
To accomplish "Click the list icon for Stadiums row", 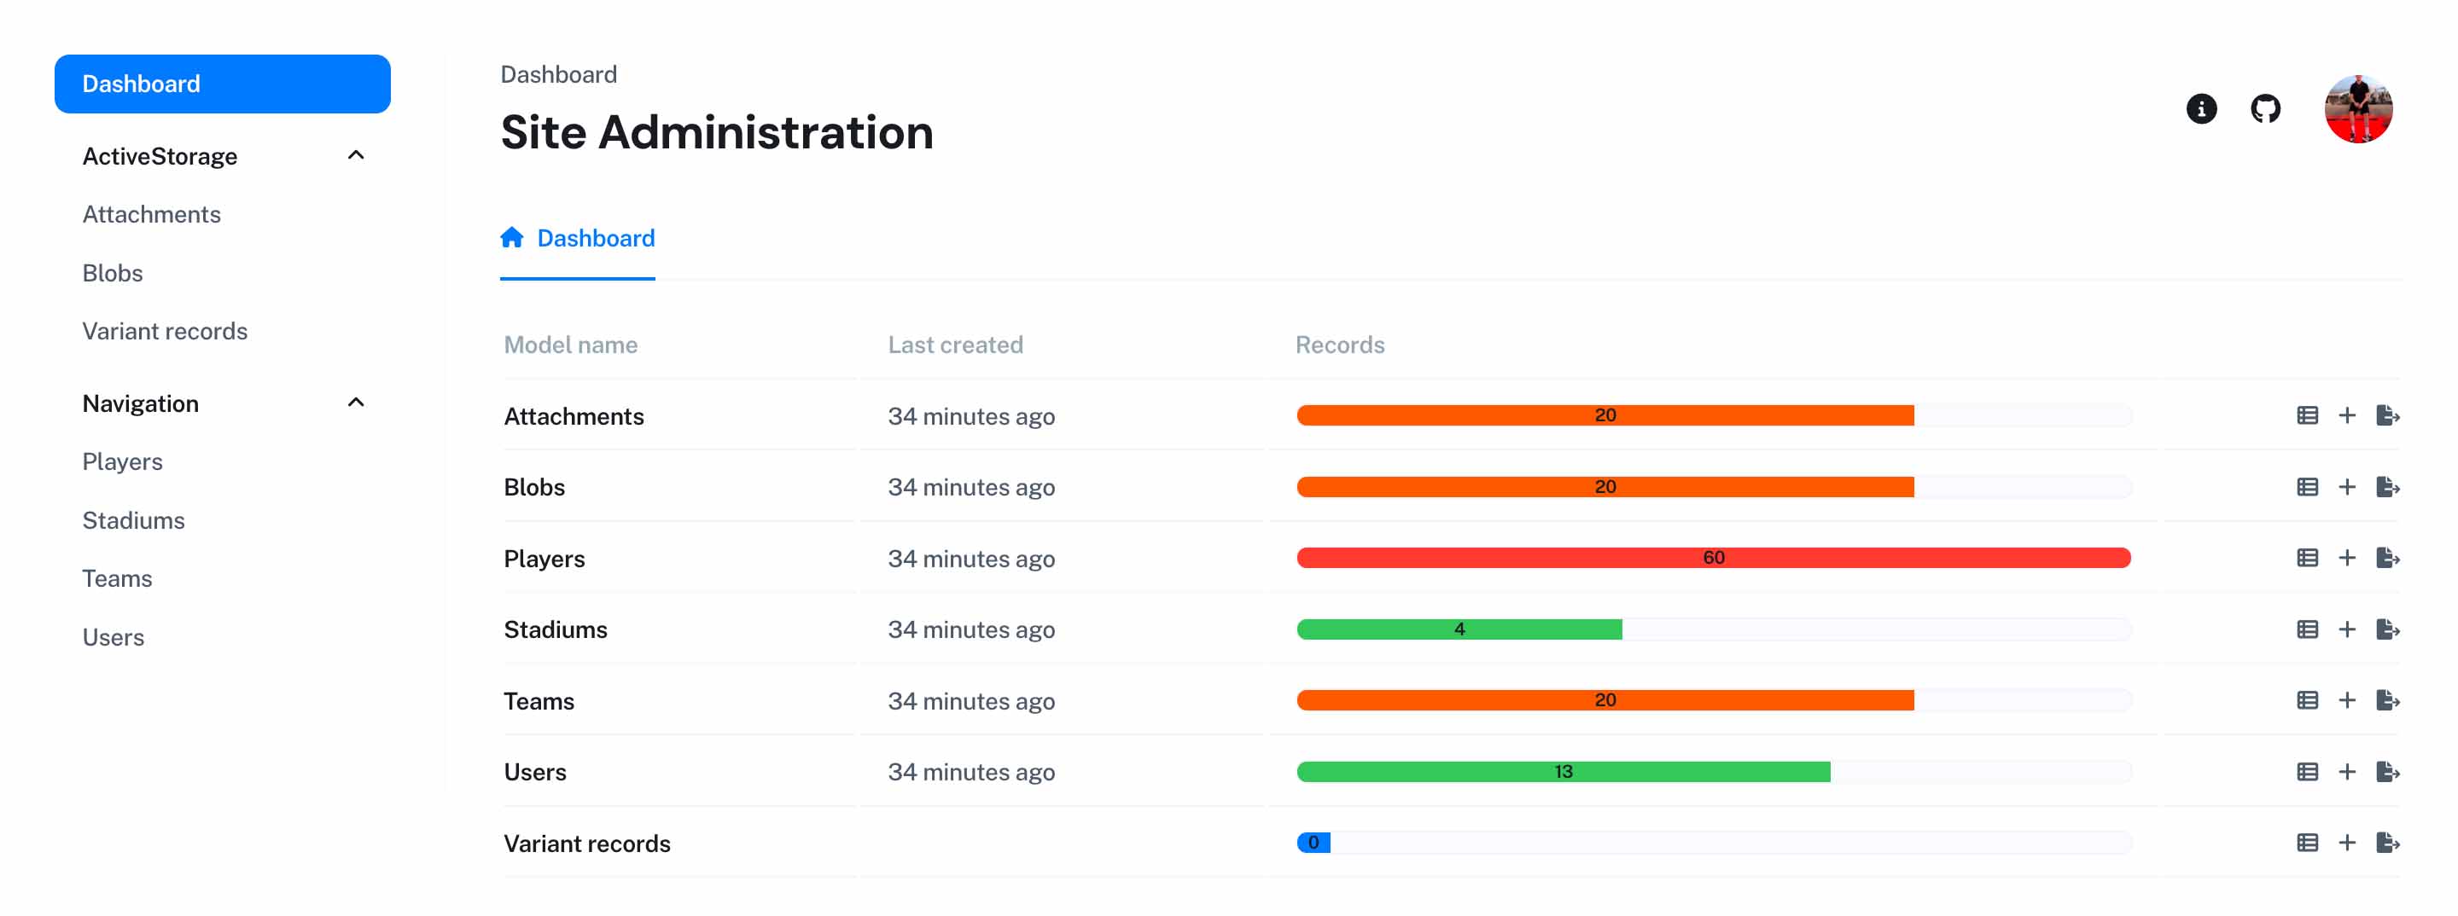I will click(x=2306, y=629).
